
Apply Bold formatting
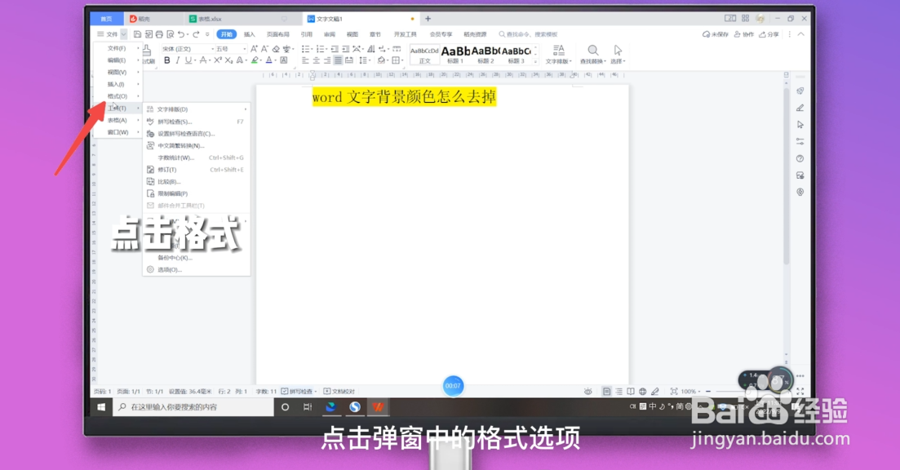point(167,60)
